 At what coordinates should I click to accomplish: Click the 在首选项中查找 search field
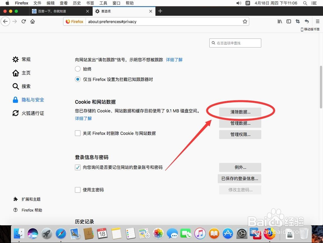pos(235,43)
